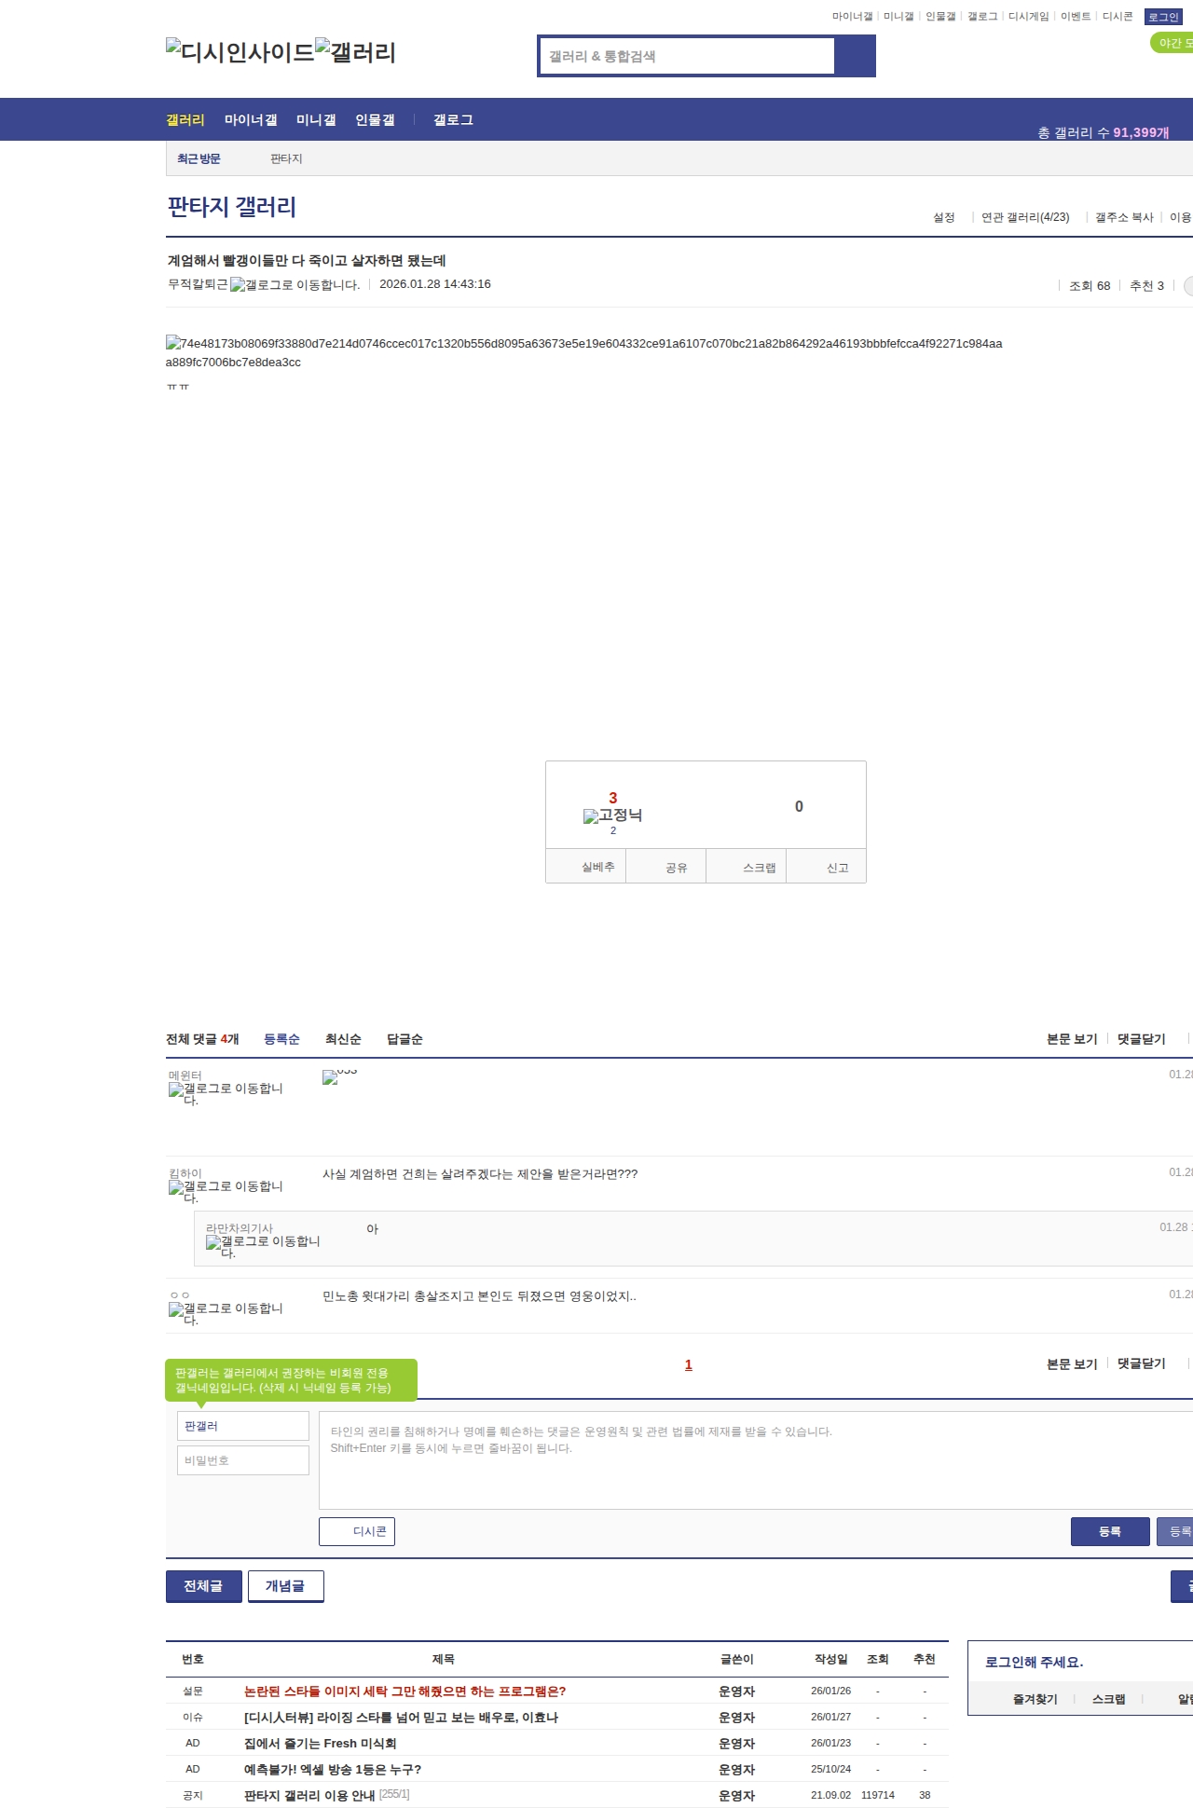Open the 디시인사이드 logo image link
Viewport: 1193px width, 1808px height.
point(240,51)
